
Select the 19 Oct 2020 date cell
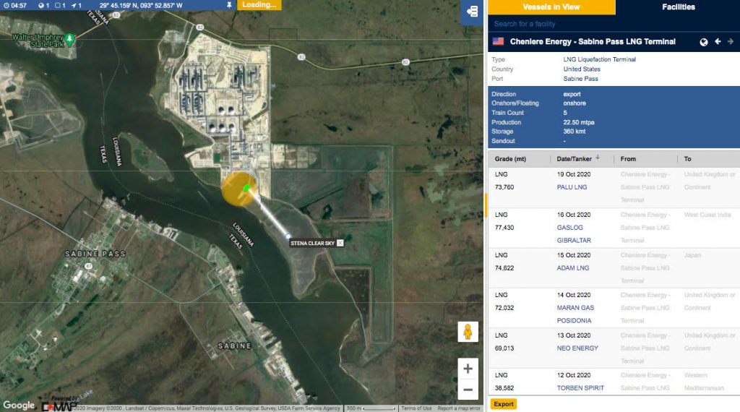pyautogui.click(x=573, y=174)
